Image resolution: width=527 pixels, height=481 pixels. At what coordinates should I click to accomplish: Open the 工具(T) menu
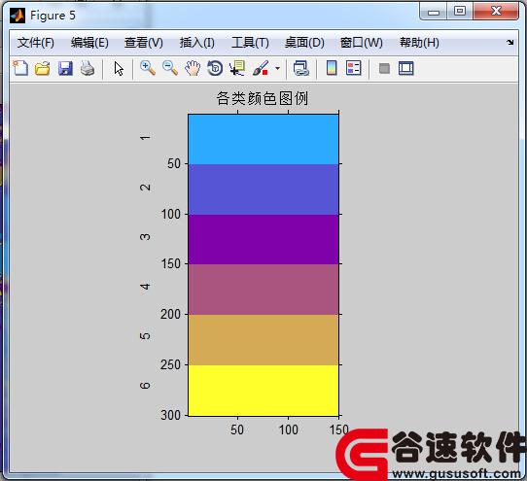[250, 43]
